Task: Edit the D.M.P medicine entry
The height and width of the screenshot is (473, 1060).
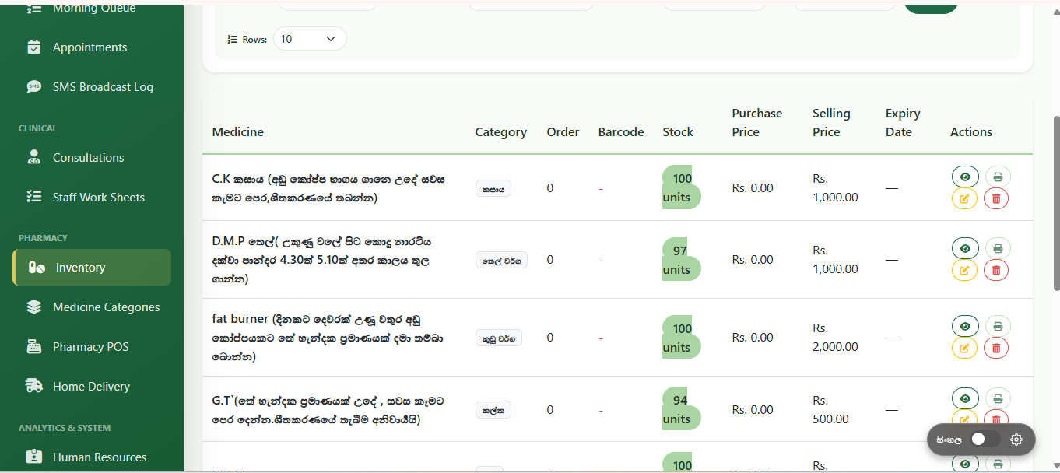Action: (964, 270)
